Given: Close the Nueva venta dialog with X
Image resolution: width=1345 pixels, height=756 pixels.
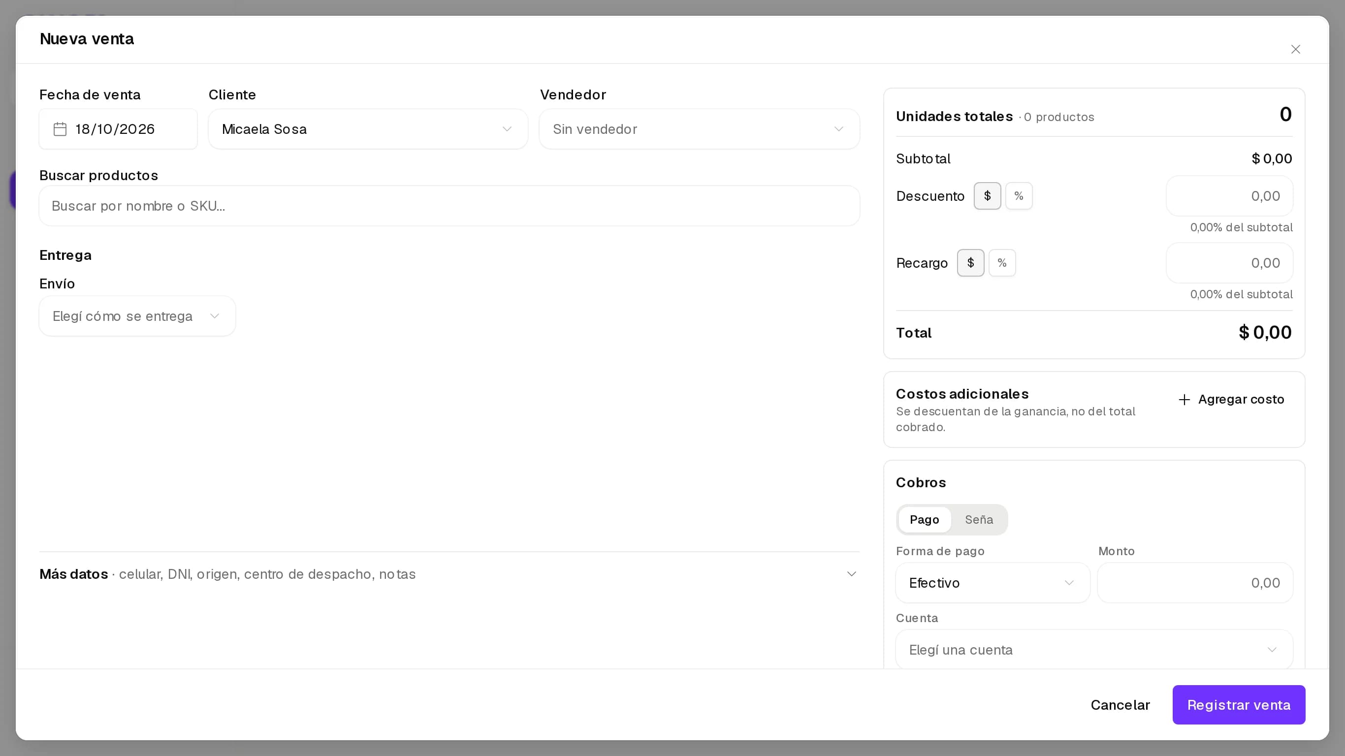Looking at the screenshot, I should click(1295, 49).
